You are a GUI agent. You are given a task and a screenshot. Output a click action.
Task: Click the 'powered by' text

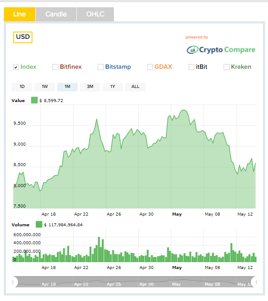coord(197,37)
